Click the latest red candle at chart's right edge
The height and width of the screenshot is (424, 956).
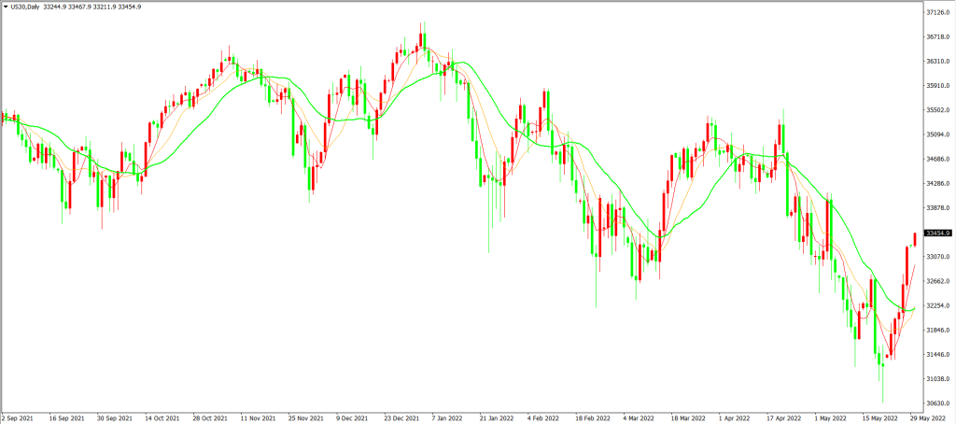coord(915,239)
